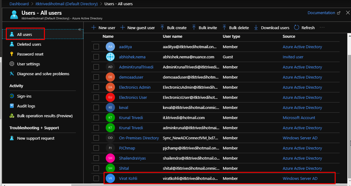Click the Bulk create upload icon
The height and width of the screenshot is (186, 351).
pos(162,28)
